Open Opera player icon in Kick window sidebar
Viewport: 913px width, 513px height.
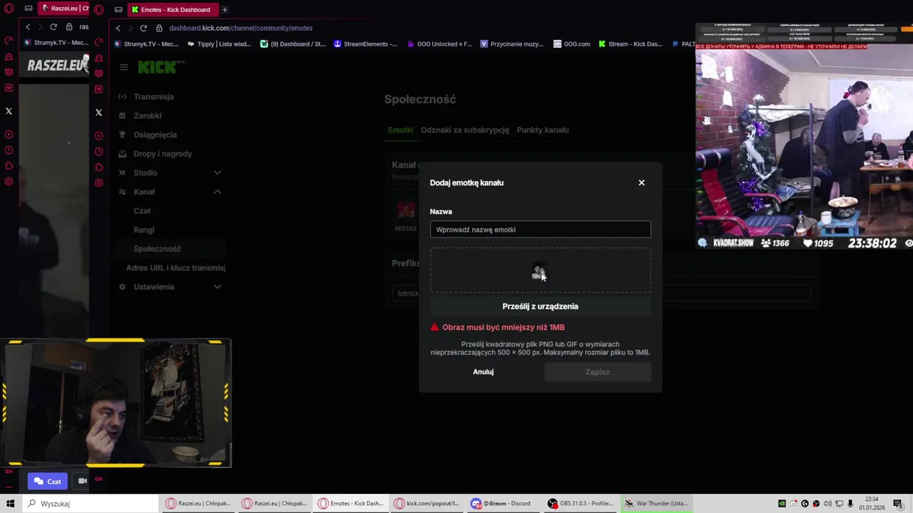(x=98, y=135)
